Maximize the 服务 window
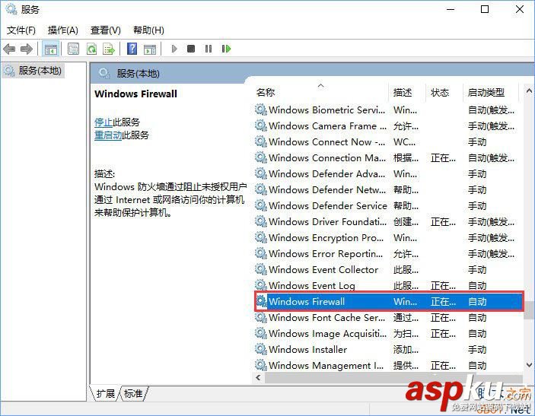The image size is (535, 416). coord(485,9)
